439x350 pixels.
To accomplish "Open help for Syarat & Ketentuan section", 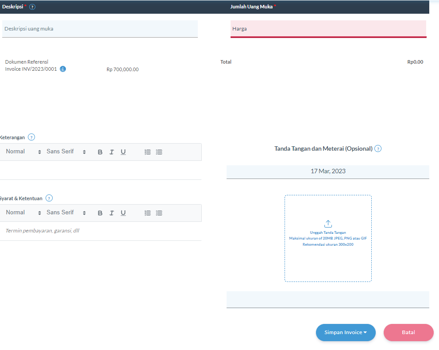I will point(49,198).
